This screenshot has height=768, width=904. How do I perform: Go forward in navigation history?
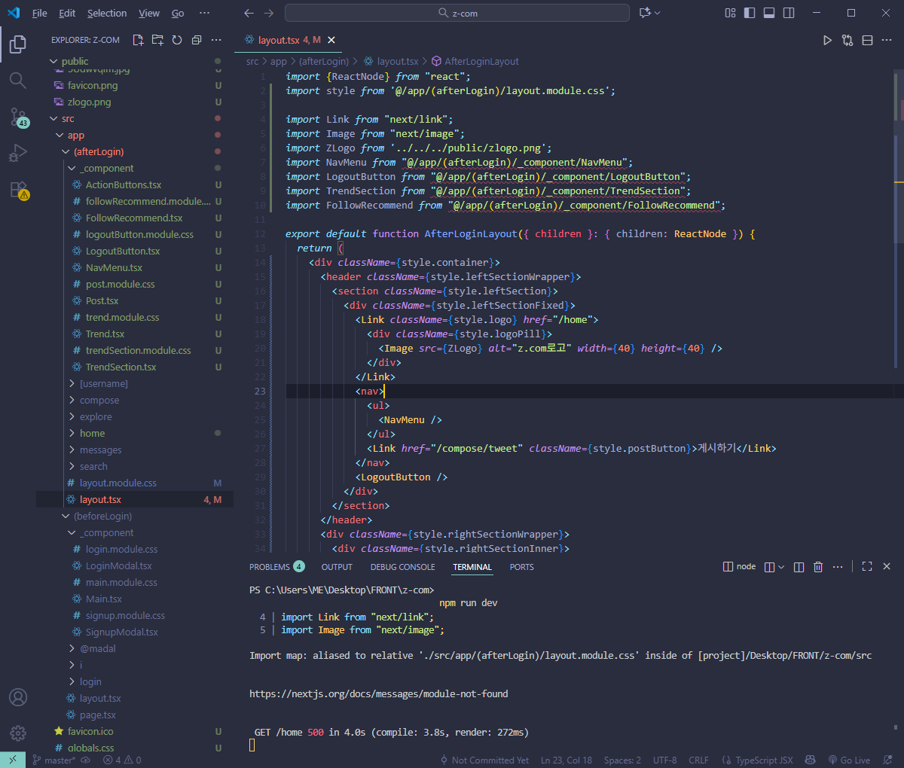coord(269,13)
